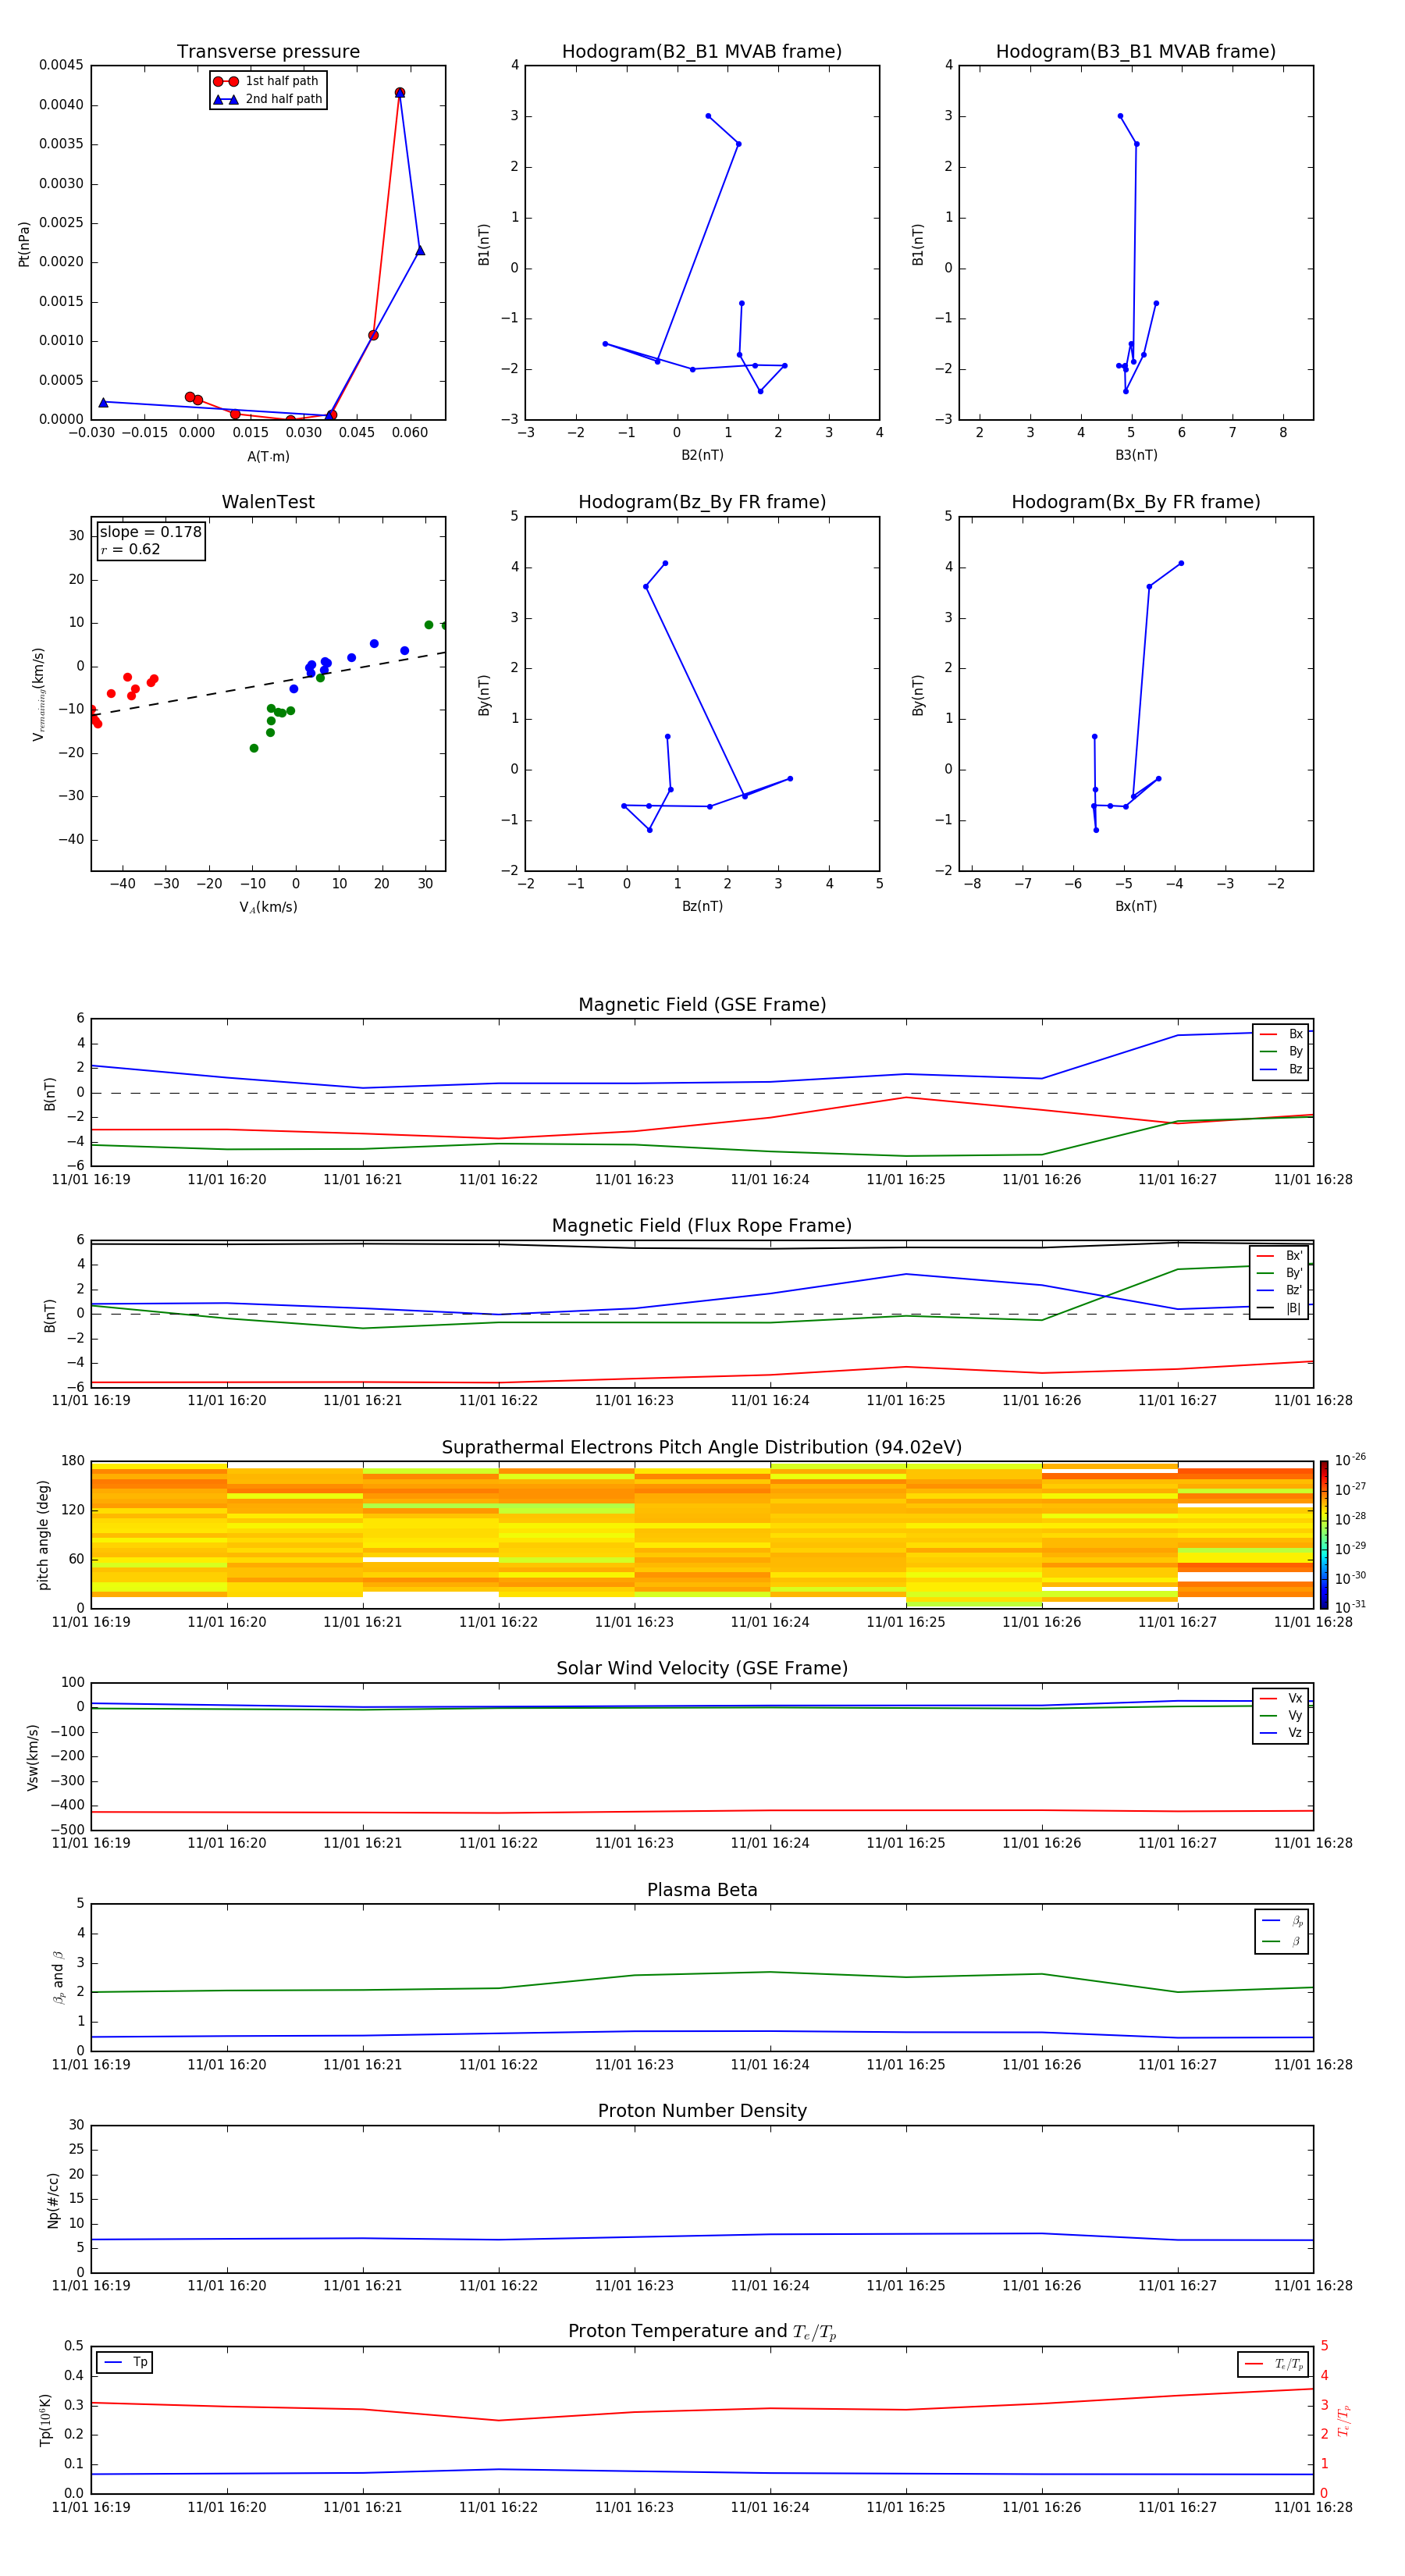Select "Vz" in the velocity legend
This screenshot has width=1405, height=2576.
[x=1282, y=1733]
